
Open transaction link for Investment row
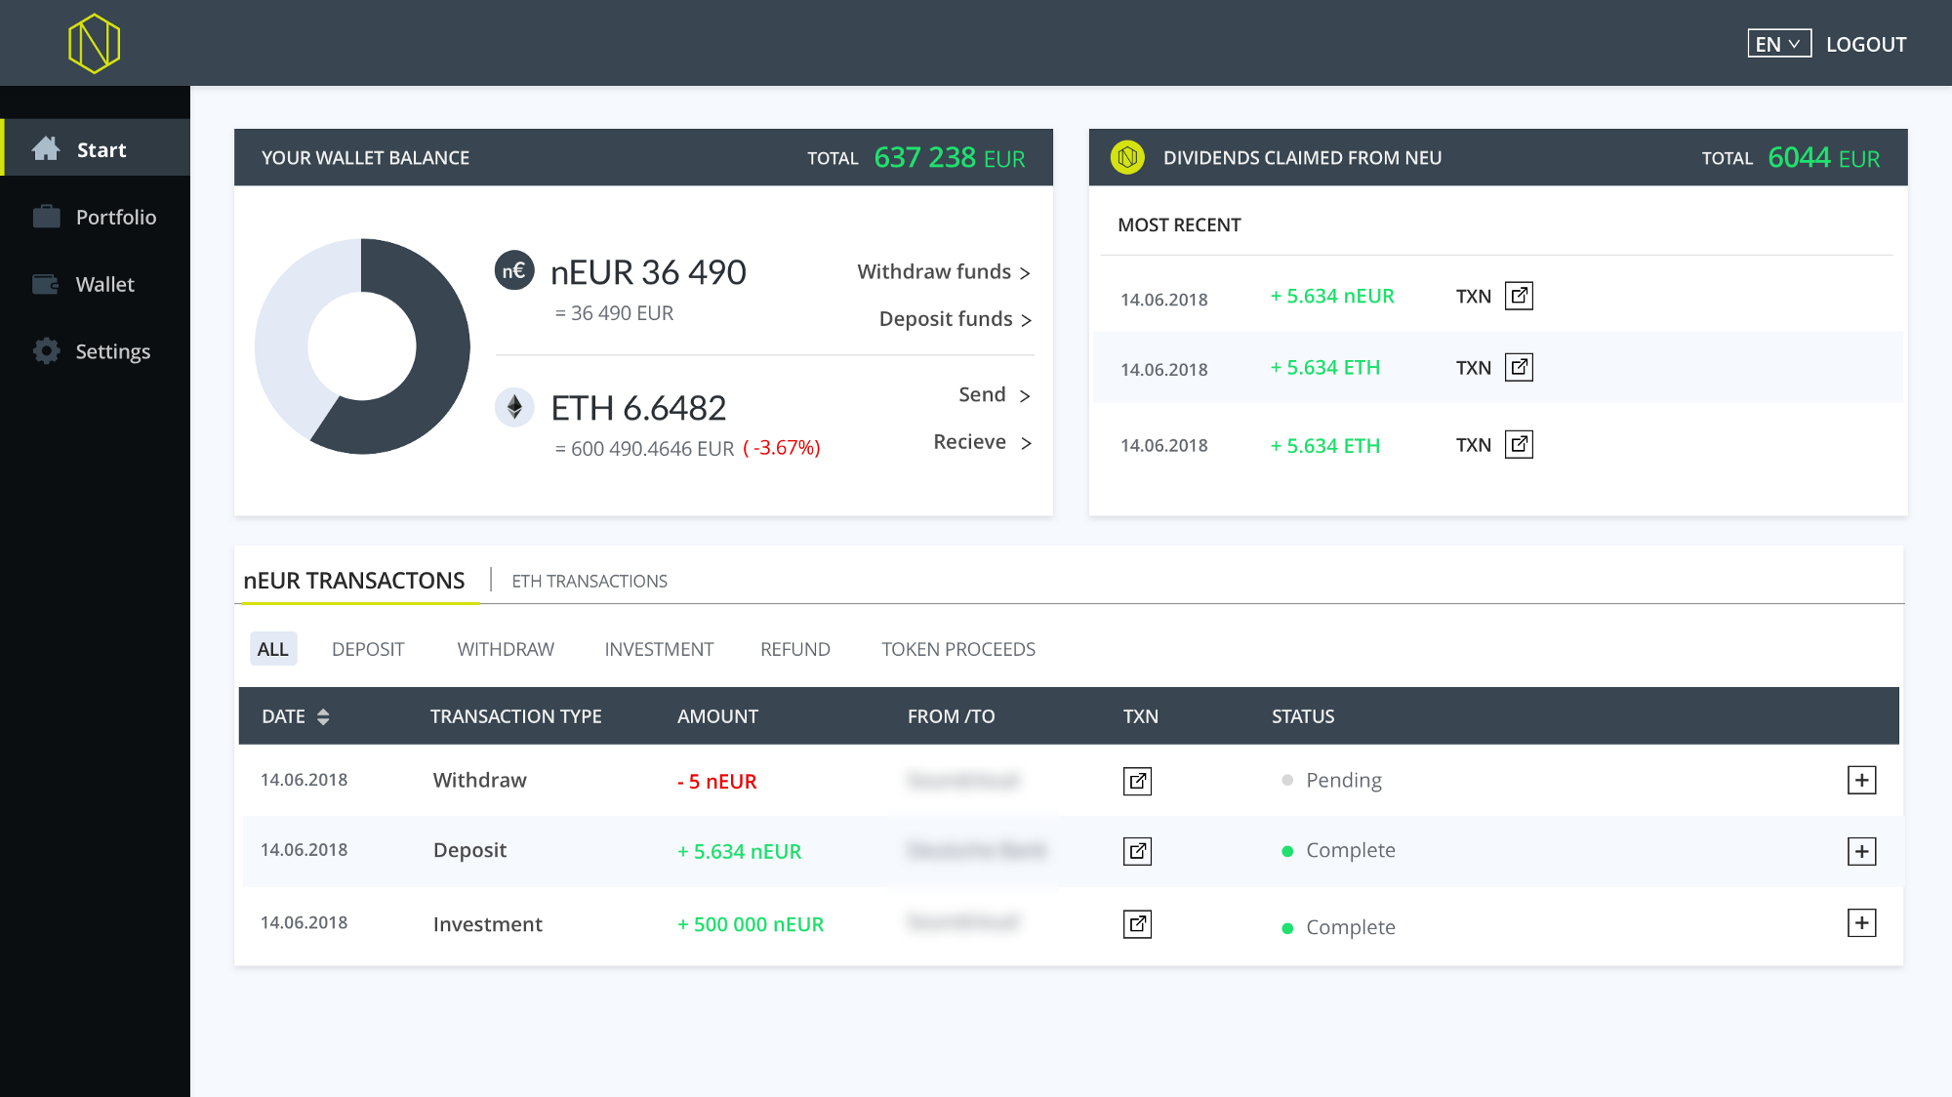pyautogui.click(x=1137, y=924)
